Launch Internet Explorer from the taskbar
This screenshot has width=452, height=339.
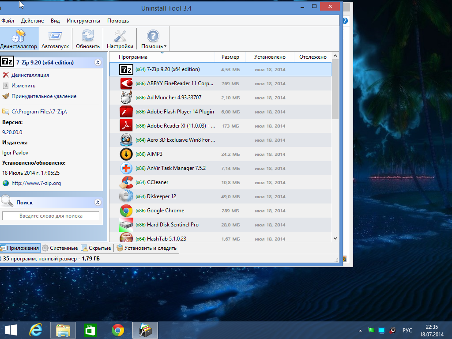[x=36, y=330]
